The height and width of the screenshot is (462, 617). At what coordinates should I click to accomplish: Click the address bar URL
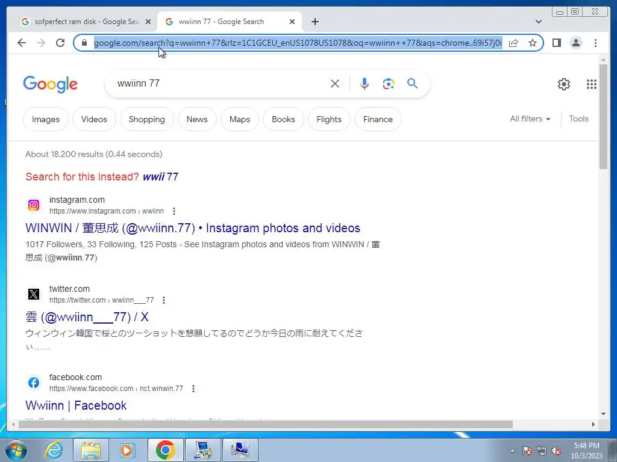point(298,43)
